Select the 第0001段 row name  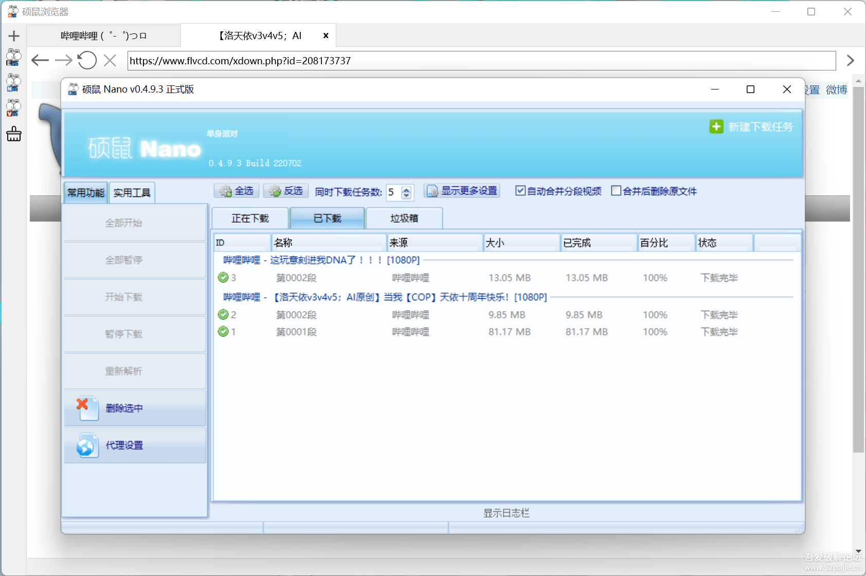[x=296, y=332]
